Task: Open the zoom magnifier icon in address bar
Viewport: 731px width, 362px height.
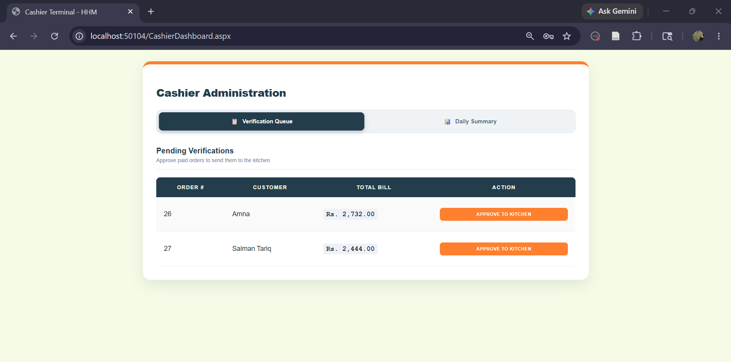Action: [530, 36]
